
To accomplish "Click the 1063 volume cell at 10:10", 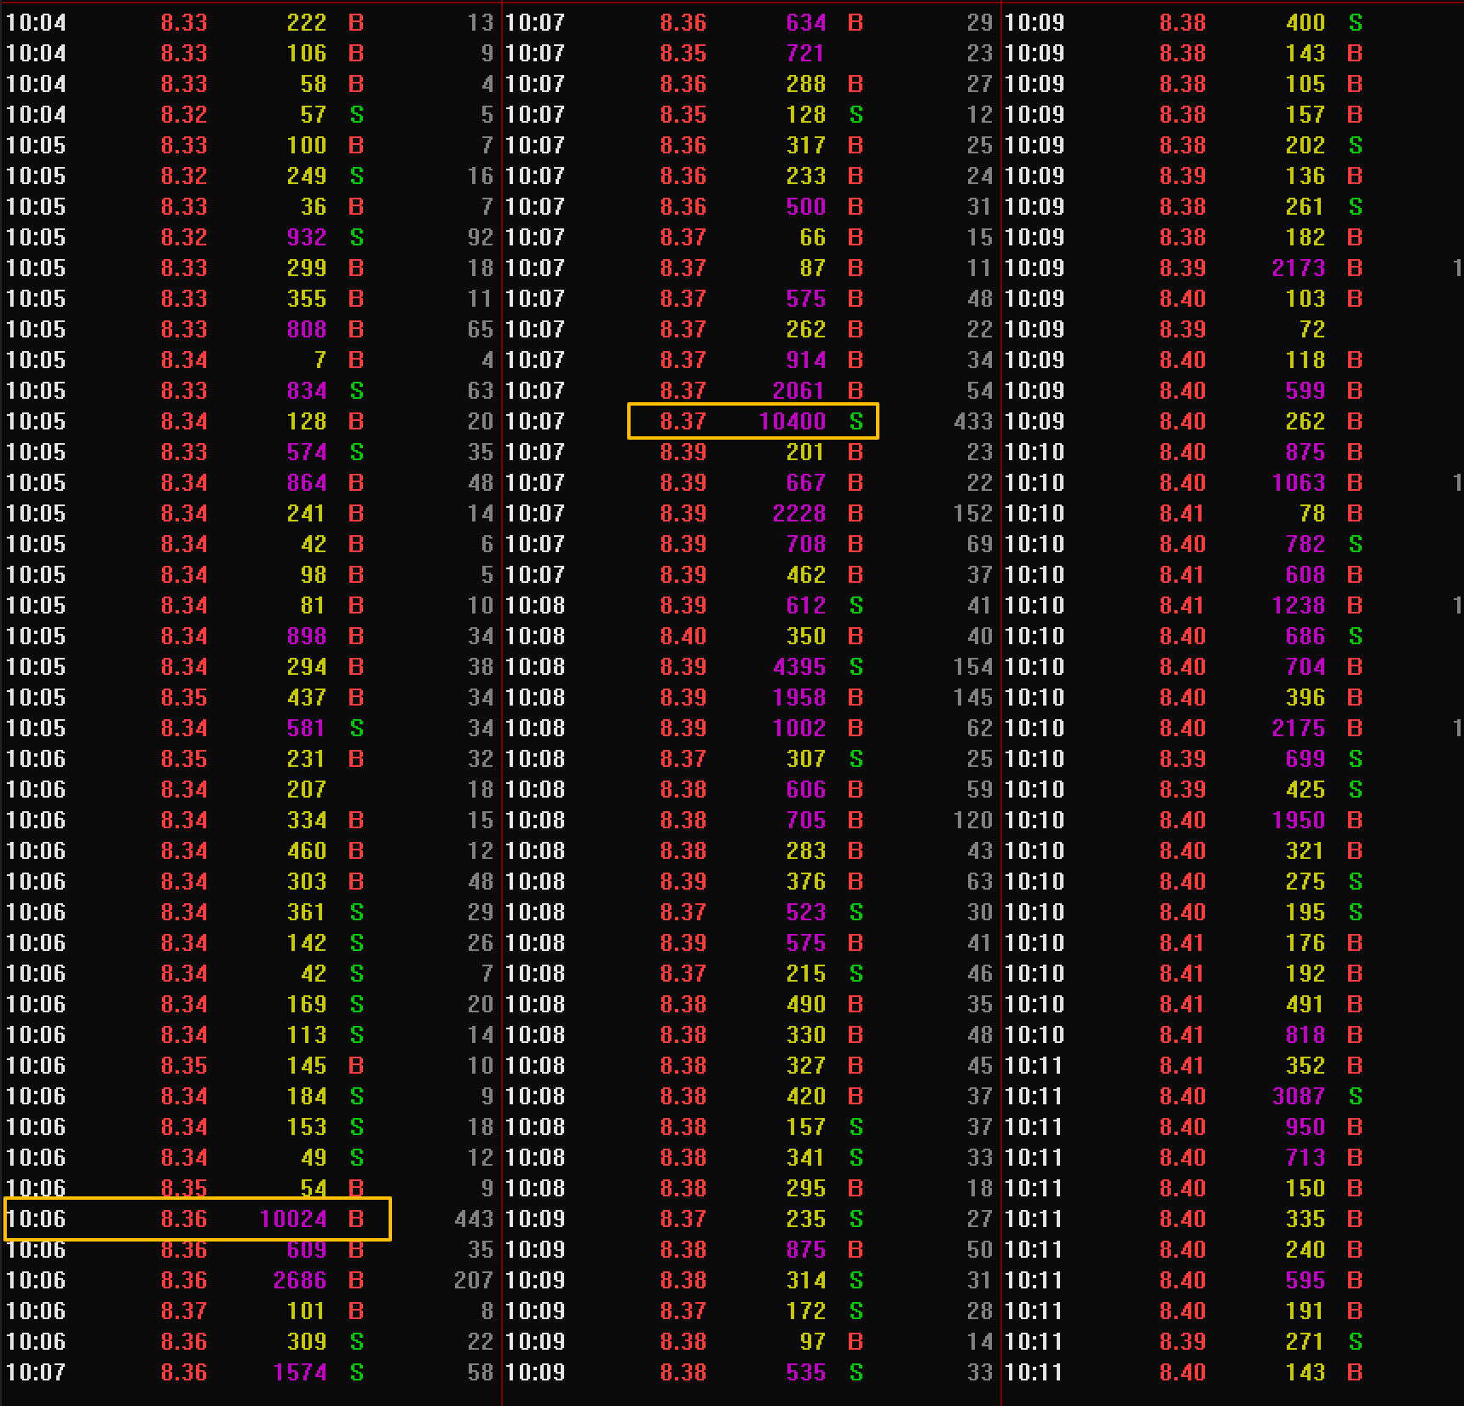I will click(x=1299, y=482).
